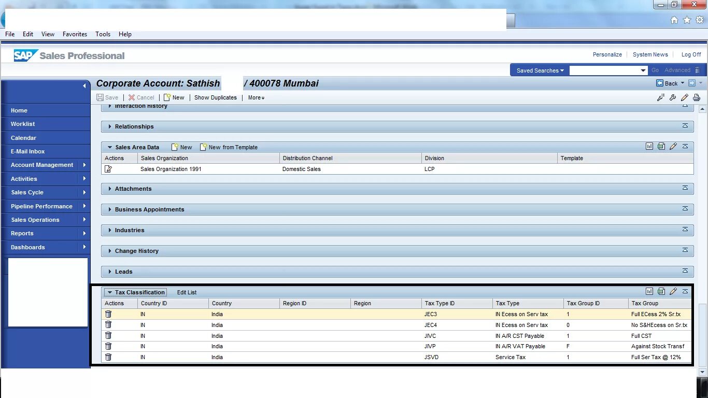Expand the Relationships section
708x398 pixels.
[110, 126]
